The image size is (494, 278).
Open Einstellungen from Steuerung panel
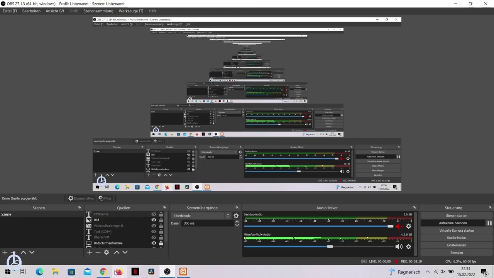point(457,245)
